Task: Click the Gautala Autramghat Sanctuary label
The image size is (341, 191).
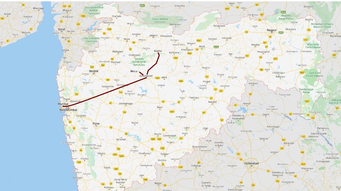Action: (x=139, y=62)
